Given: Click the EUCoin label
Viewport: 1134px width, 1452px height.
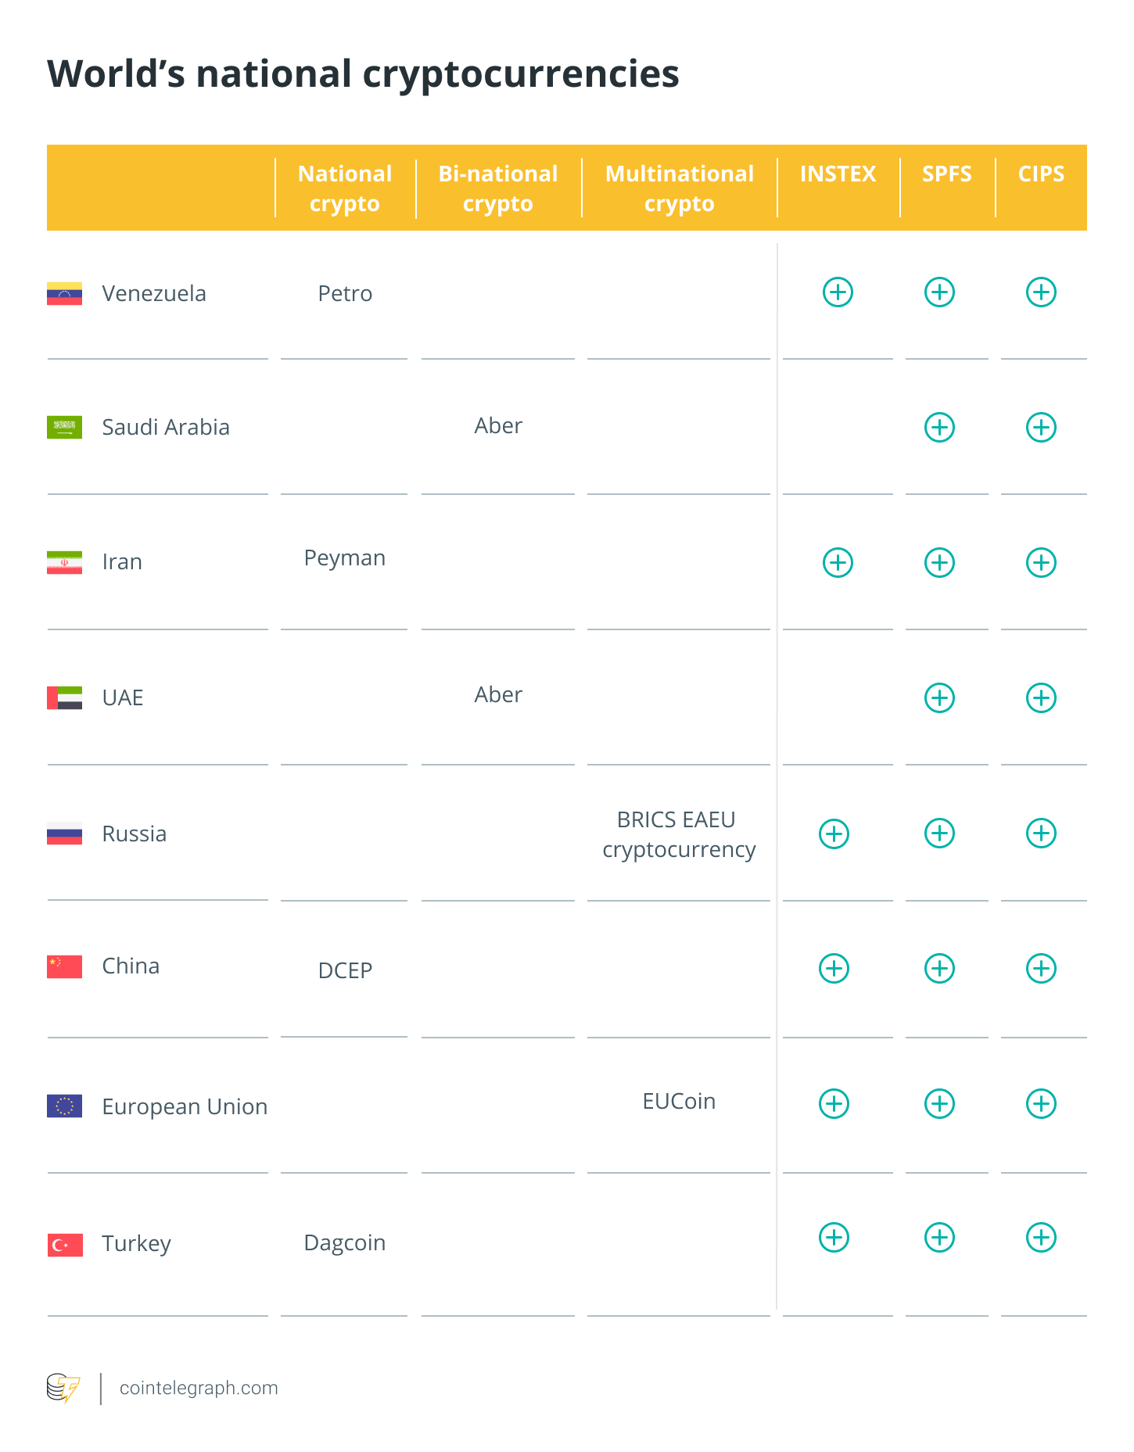Looking at the screenshot, I should pyautogui.click(x=679, y=1101).
